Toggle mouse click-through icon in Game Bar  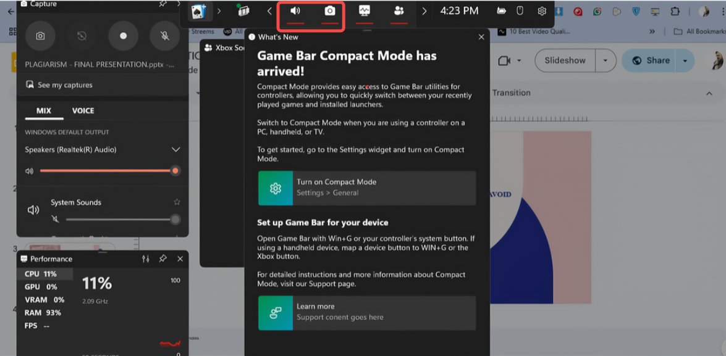pyautogui.click(x=520, y=11)
